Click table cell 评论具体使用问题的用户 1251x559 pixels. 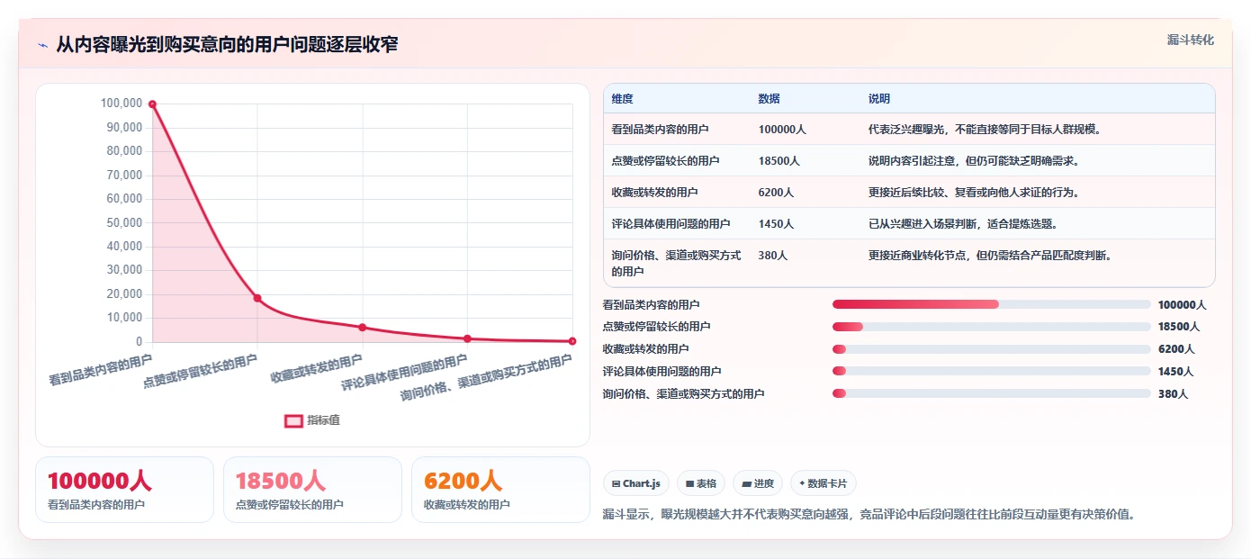point(670,224)
